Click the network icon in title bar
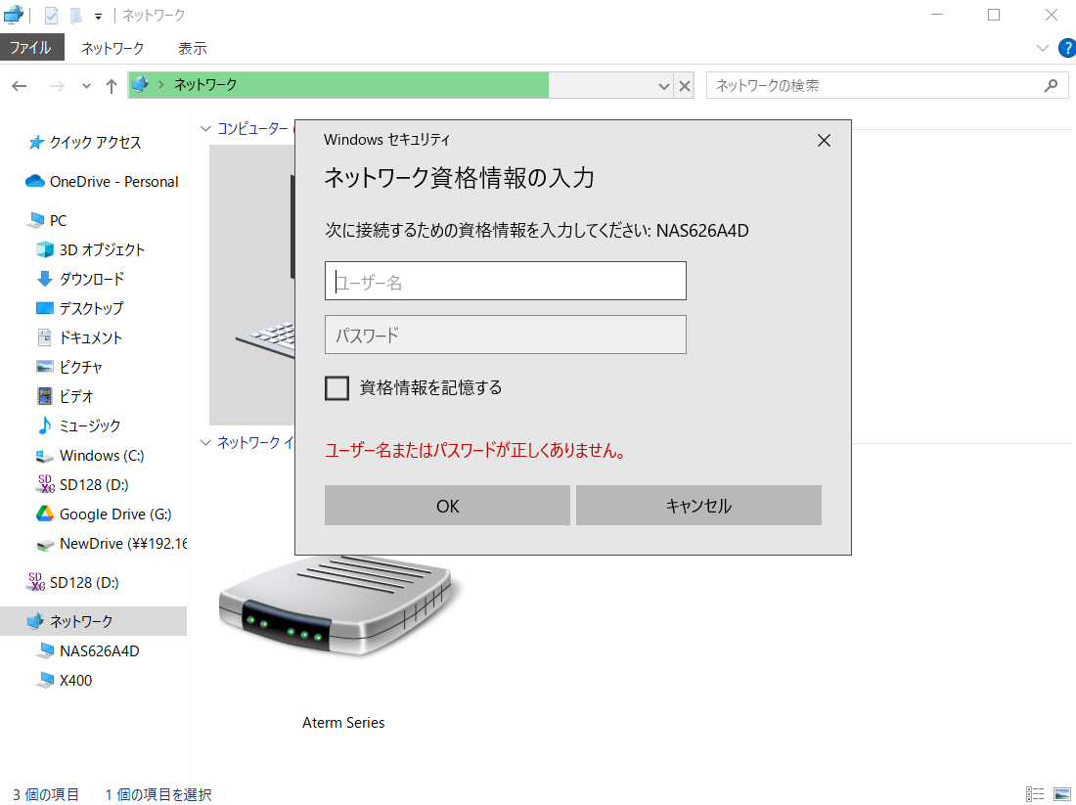The image size is (1076, 805). [x=13, y=15]
